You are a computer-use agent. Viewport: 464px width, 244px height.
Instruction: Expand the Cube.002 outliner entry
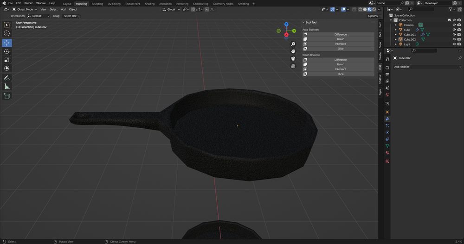click(x=396, y=39)
